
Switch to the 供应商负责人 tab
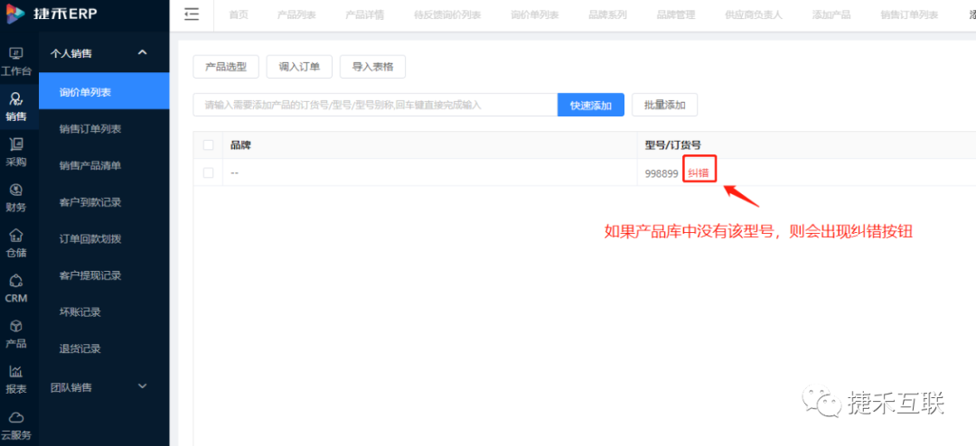click(753, 15)
